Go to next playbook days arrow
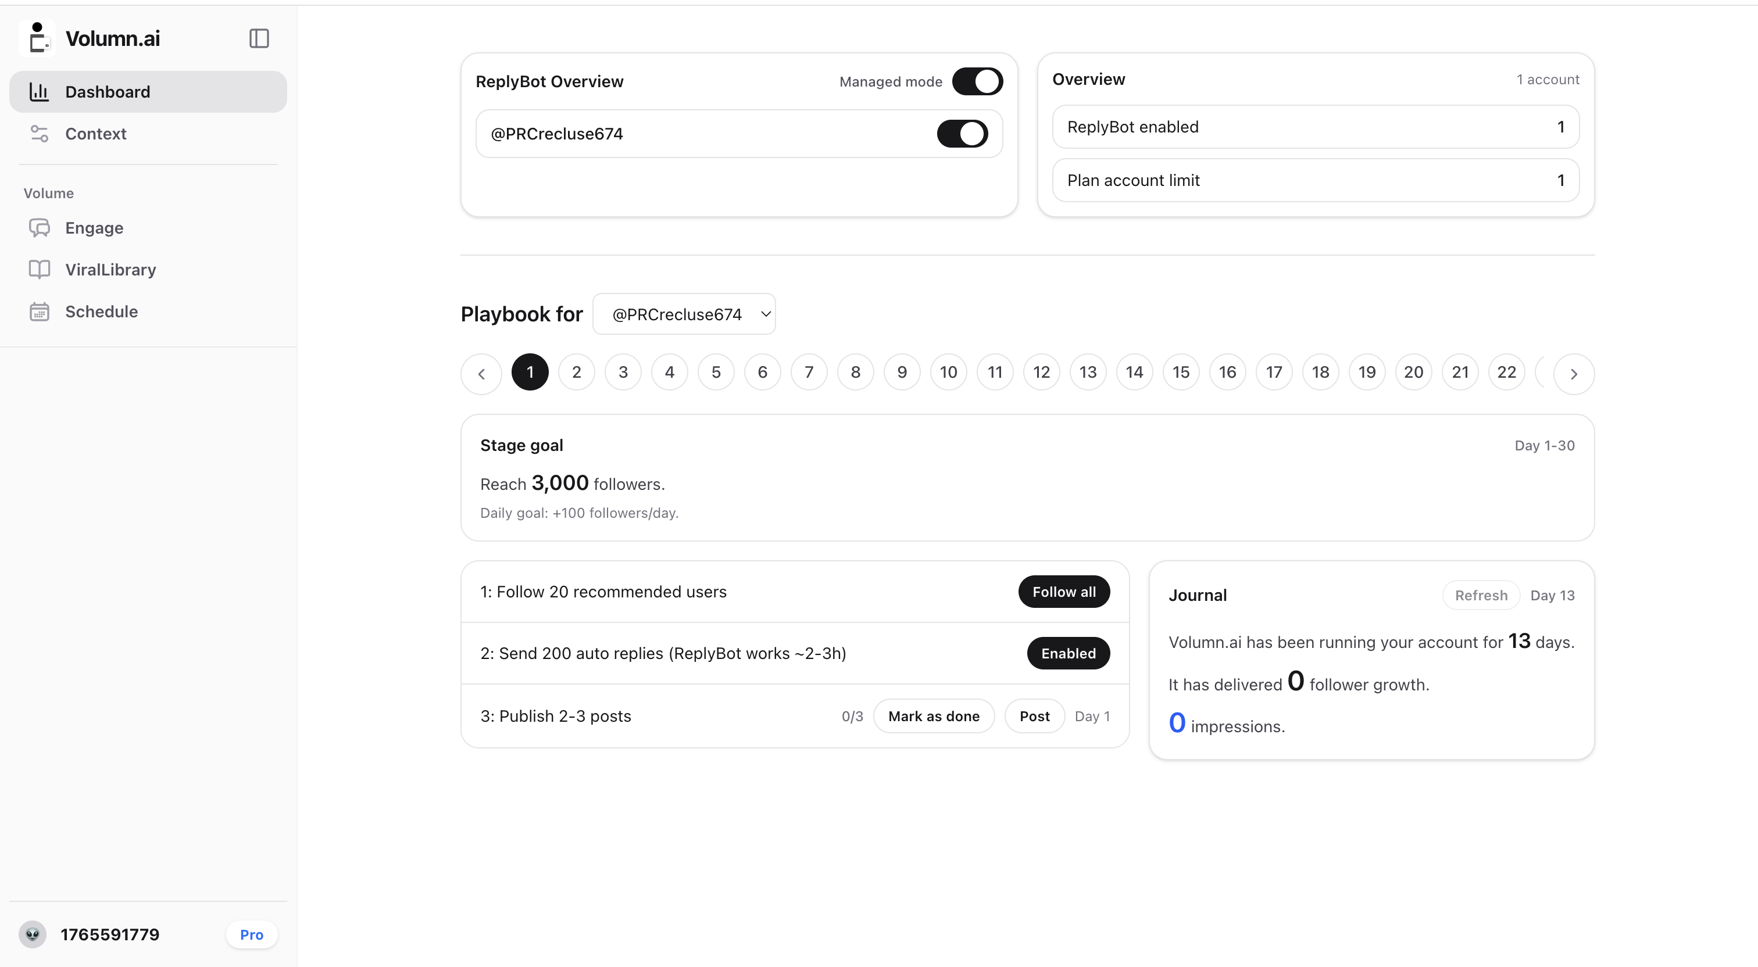This screenshot has width=1758, height=967. 1574,373
